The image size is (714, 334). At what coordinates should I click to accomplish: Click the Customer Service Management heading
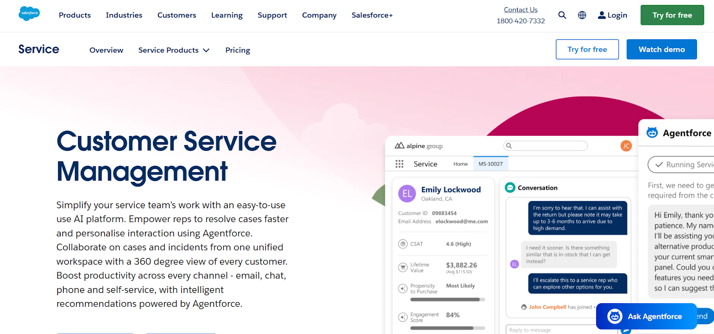pos(166,156)
